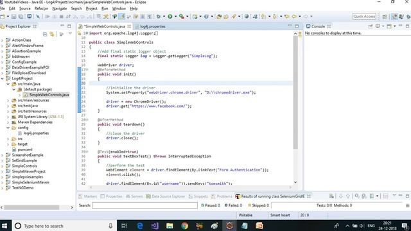Click the Skip All Breakpoints toolbar icon

(x=38, y=17)
